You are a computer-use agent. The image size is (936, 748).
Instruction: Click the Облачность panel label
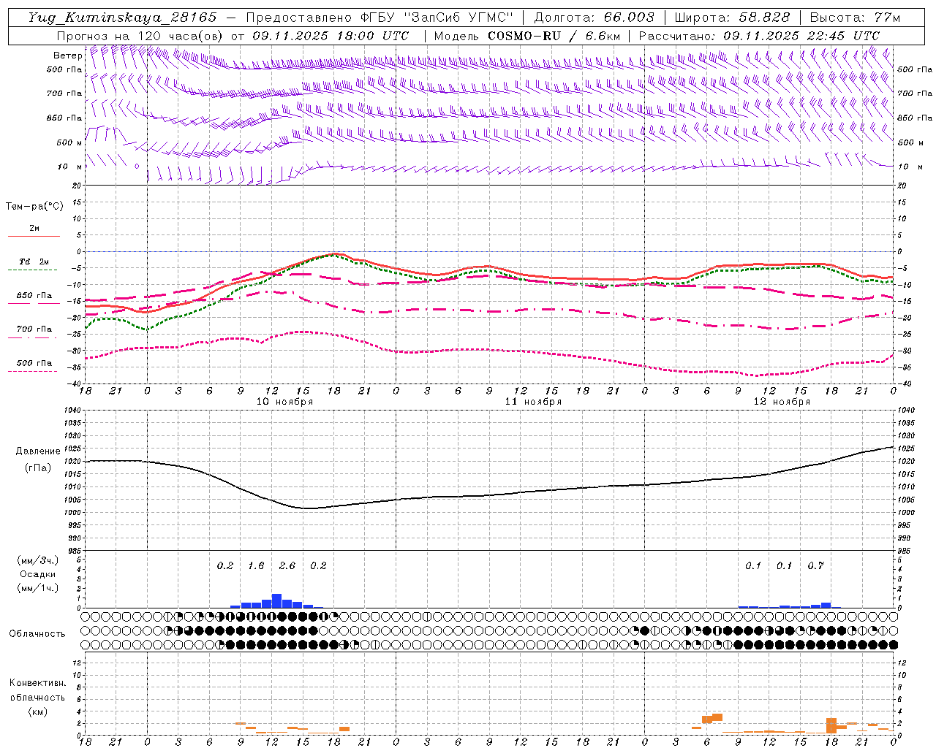coord(37,634)
